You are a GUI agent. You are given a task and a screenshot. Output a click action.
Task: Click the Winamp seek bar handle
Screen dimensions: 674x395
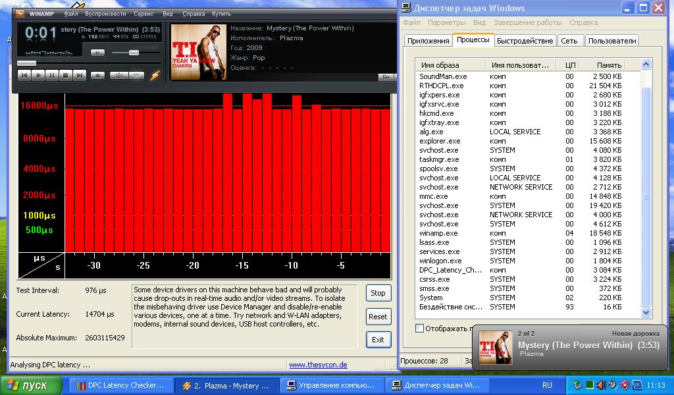click(x=26, y=63)
